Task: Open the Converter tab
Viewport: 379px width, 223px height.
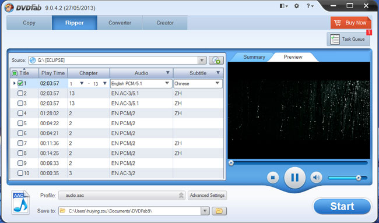Action: pyautogui.click(x=120, y=23)
